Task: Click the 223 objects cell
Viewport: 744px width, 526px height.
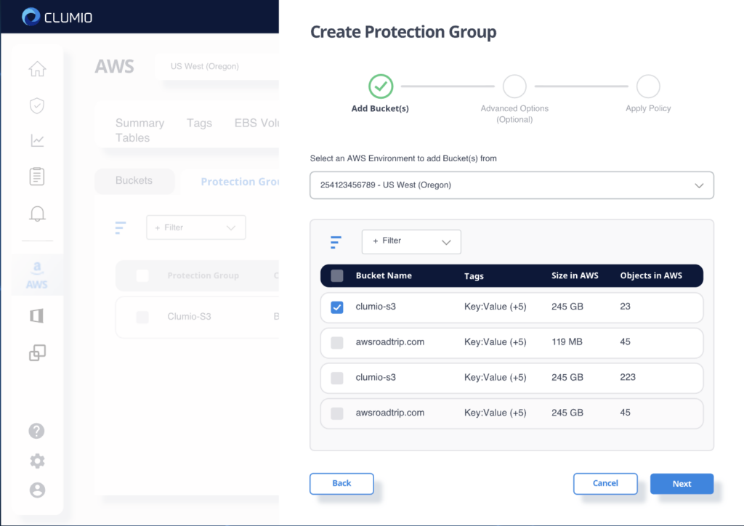Action: (627, 377)
